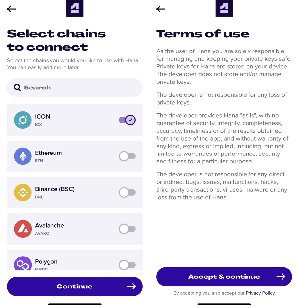Select the Ethereum ETH row label
299x308 pixels.
49,156
